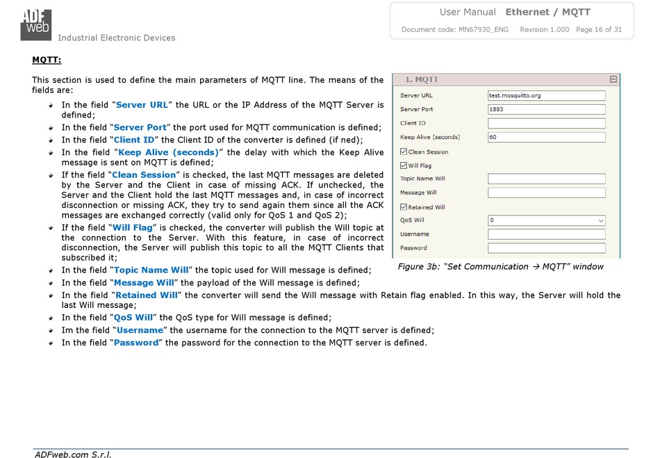Viewport: 660px width, 458px height.
Task: Click the Password input field
Action: click(x=546, y=248)
